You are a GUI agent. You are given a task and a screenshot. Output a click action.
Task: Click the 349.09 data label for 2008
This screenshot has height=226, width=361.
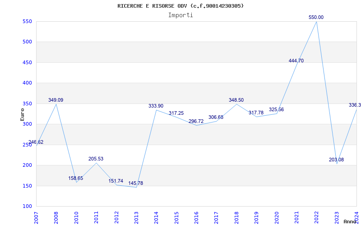tap(56, 100)
